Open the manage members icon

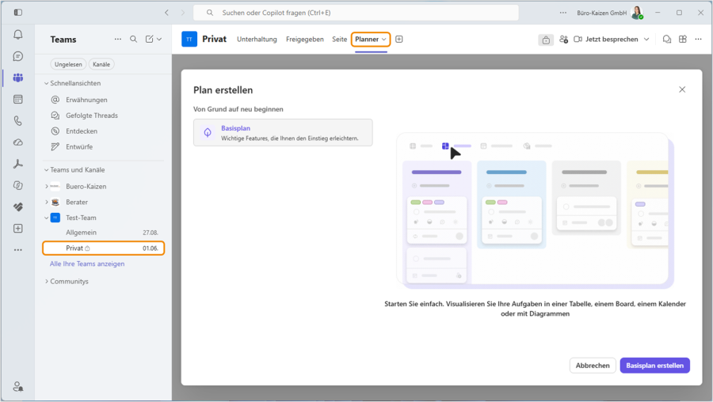[x=564, y=40]
